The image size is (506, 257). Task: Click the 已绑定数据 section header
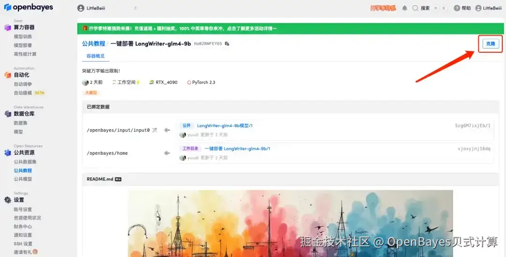click(x=290, y=107)
